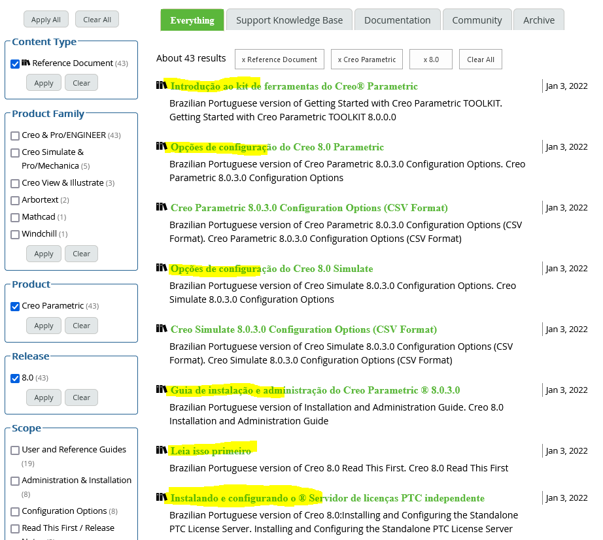Click document icon beside Opções Creo 8.0 Simulate

pos(162,267)
